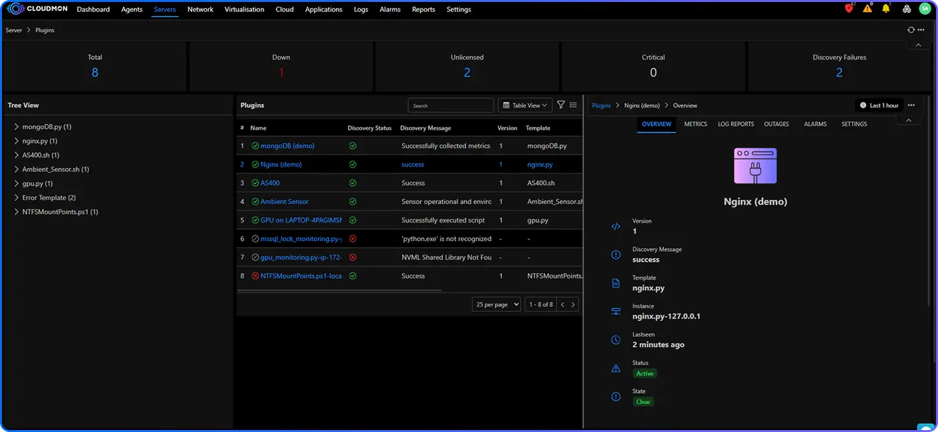Open the Alarms menu in top navigation

pos(390,10)
